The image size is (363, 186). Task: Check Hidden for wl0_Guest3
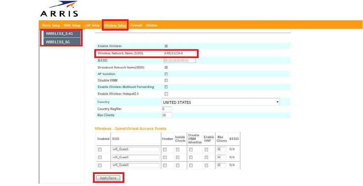tap(165, 165)
